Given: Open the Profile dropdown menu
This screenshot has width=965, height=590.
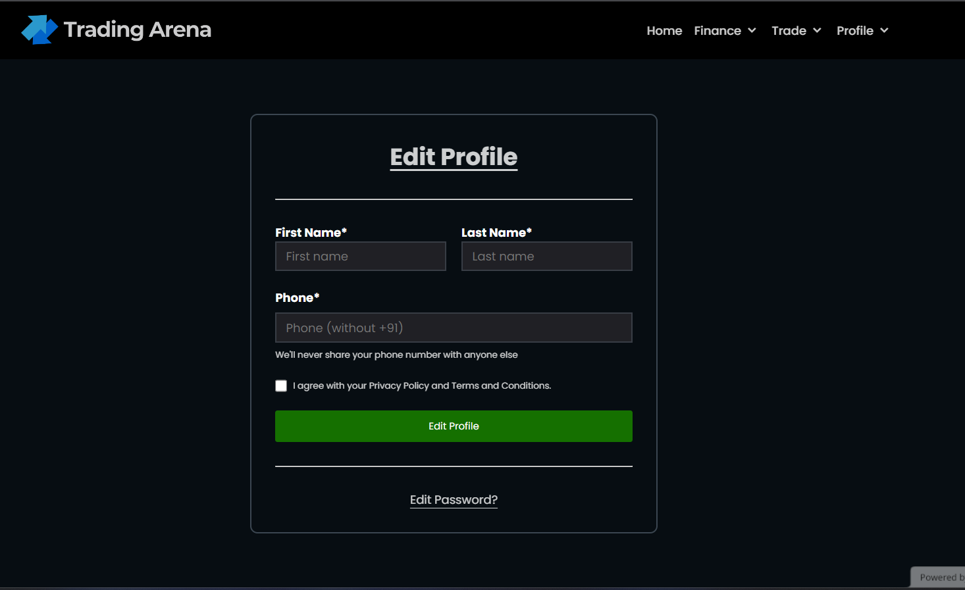Looking at the screenshot, I should tap(855, 30).
